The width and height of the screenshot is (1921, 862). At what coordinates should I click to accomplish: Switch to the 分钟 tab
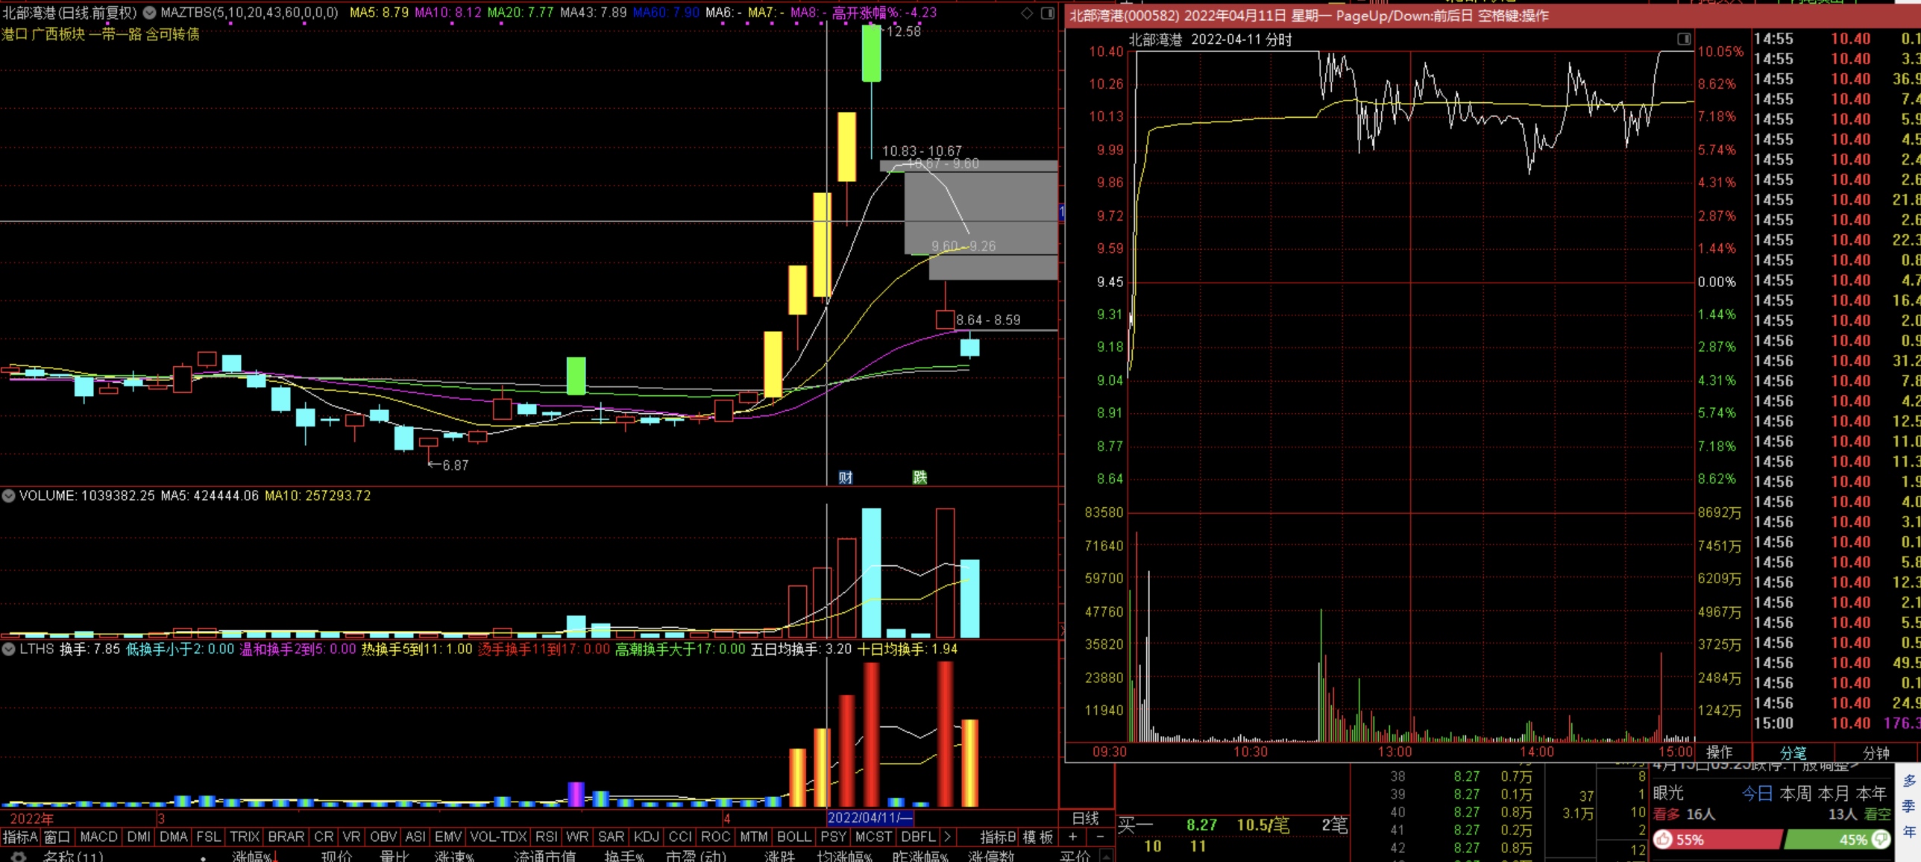(1876, 752)
